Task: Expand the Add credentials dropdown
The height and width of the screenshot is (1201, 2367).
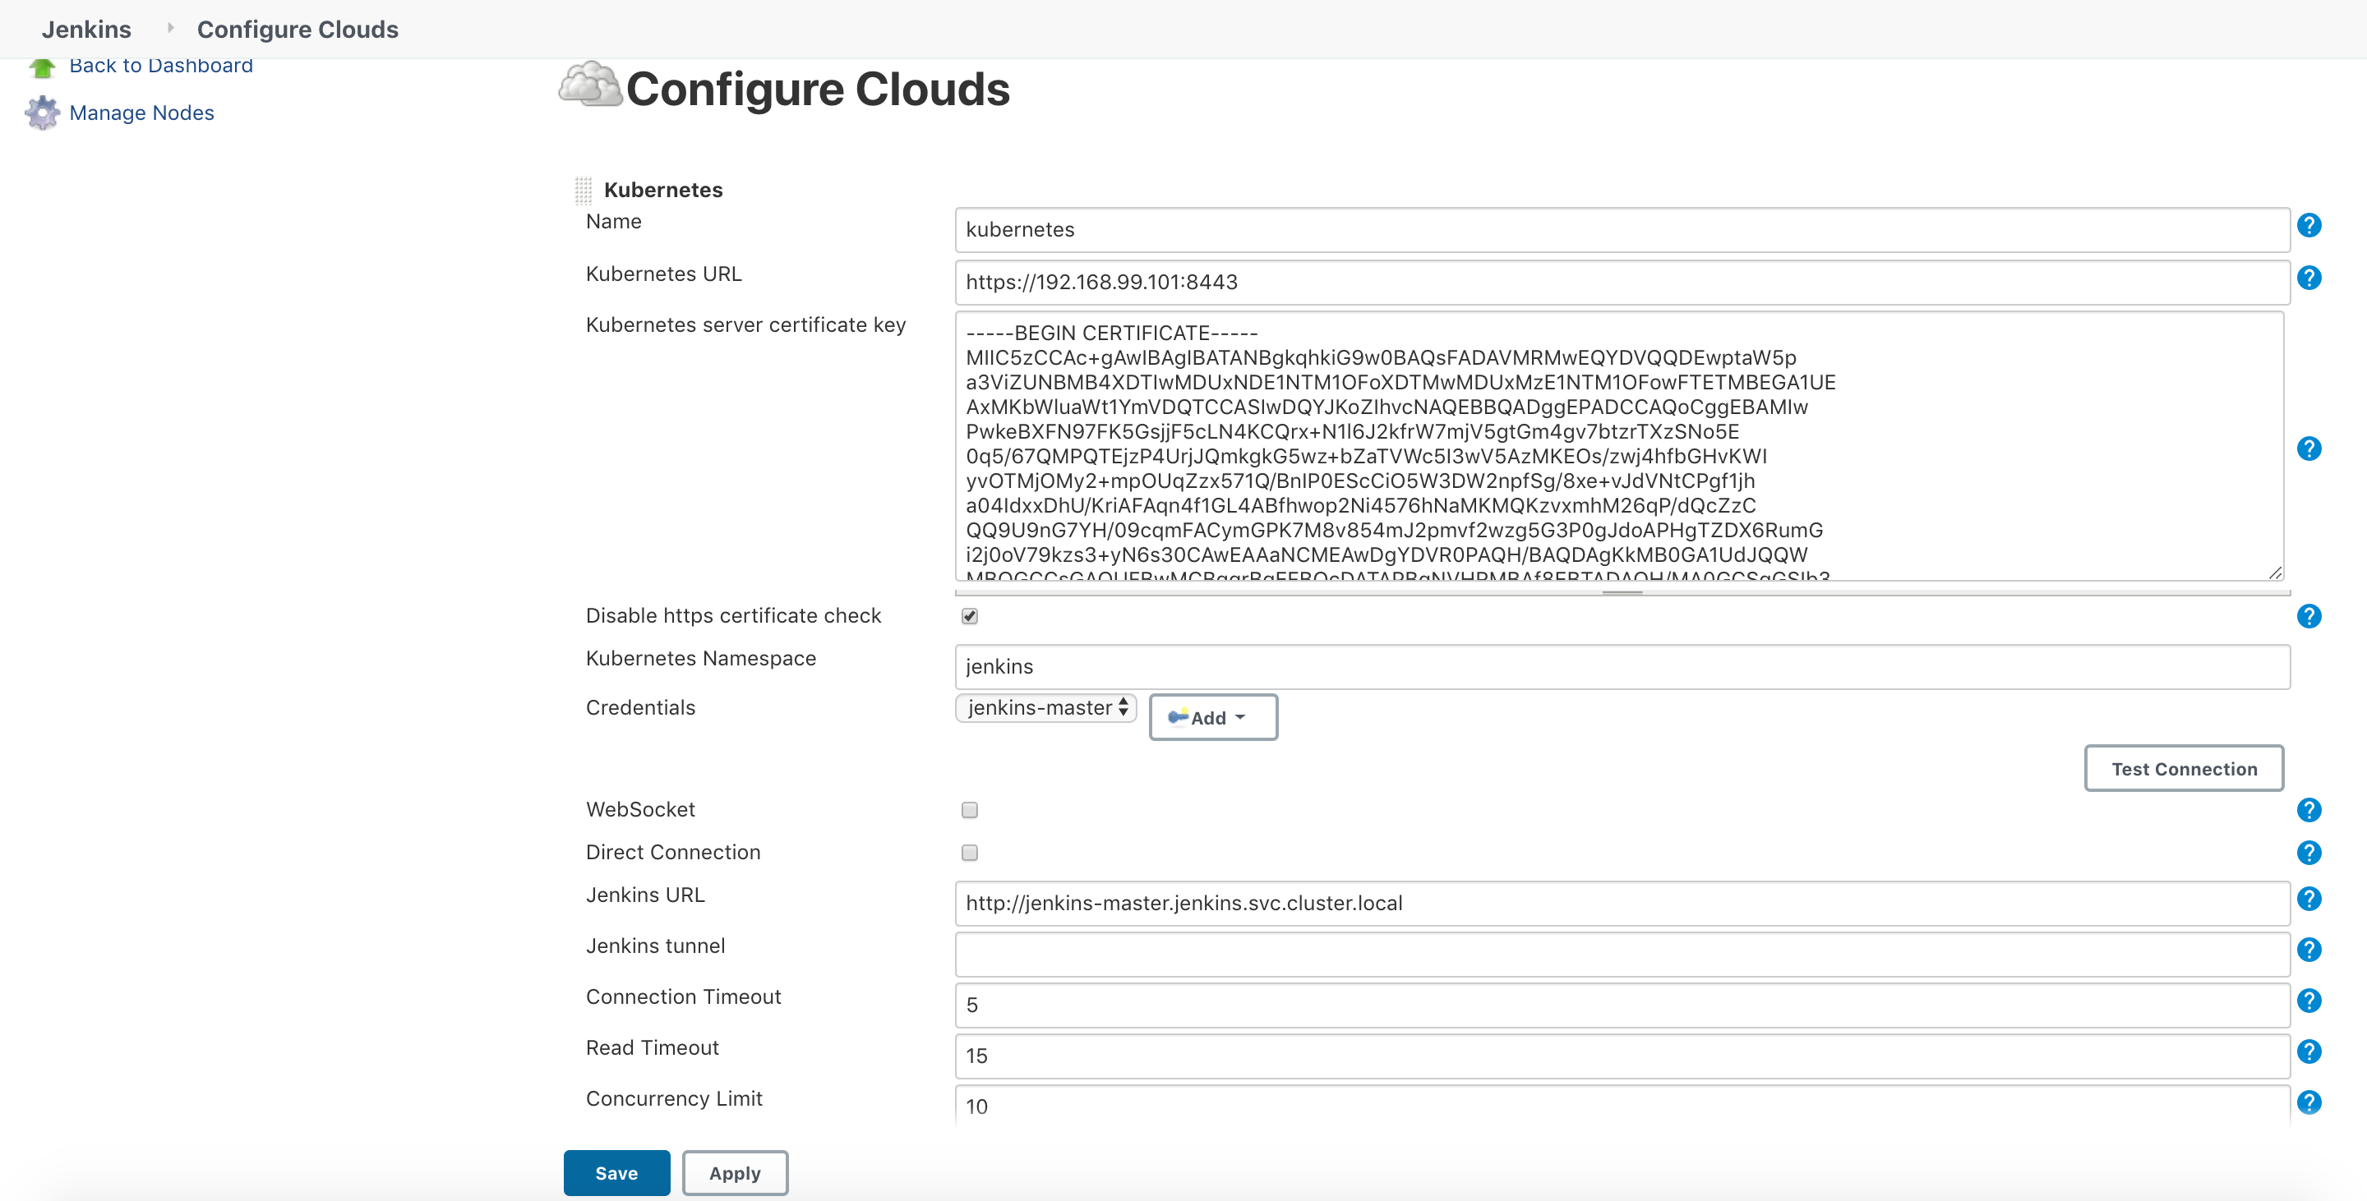Action: point(1213,717)
